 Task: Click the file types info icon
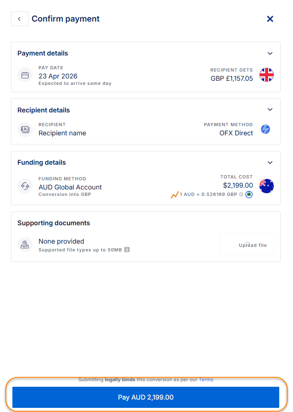tap(127, 250)
